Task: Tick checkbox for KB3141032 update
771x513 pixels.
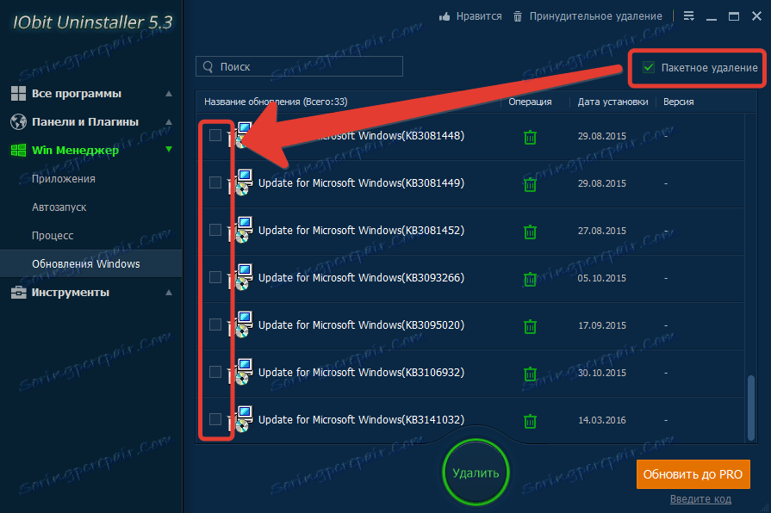Action: 215,419
